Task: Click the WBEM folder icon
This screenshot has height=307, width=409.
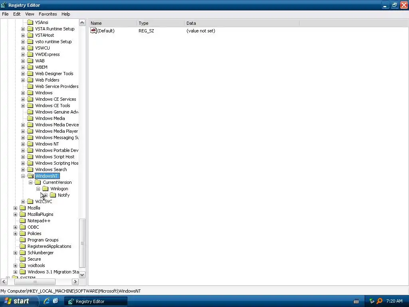Action: tap(30, 67)
